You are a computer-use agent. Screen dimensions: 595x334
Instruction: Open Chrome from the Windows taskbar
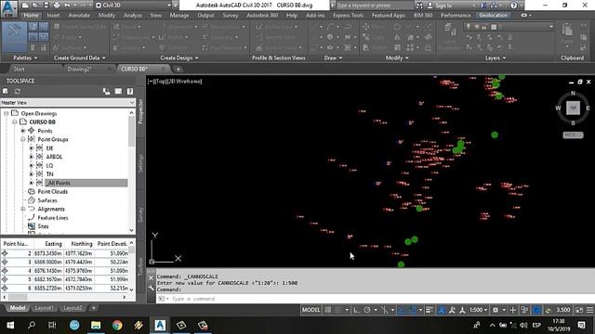coord(117,325)
